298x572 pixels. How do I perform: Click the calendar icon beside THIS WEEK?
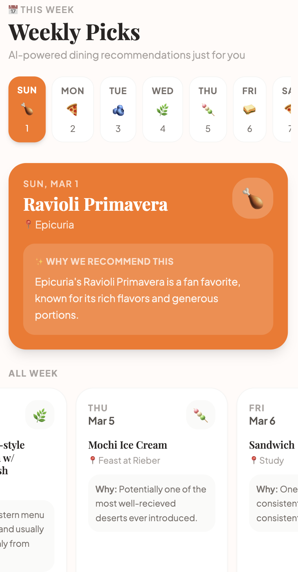[13, 9]
